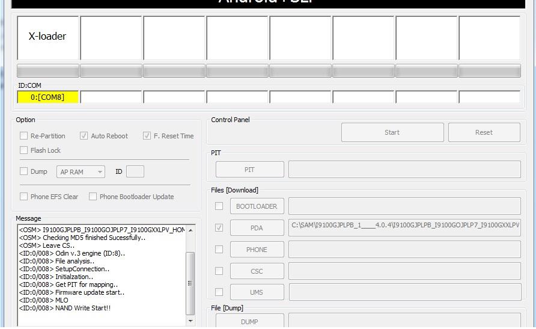Check the Dump option checkbox

(23, 171)
